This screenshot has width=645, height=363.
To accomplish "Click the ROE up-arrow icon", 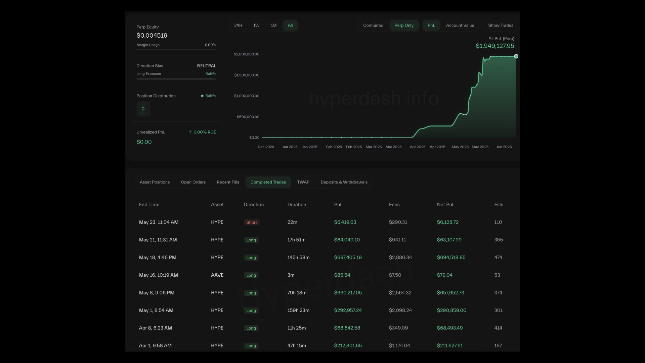I will 190,132.
